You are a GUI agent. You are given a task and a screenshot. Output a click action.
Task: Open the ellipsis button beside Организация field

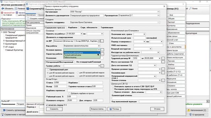pos(158,12)
